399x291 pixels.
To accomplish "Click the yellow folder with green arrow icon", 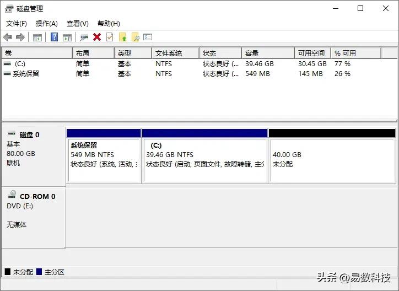I will [x=123, y=37].
